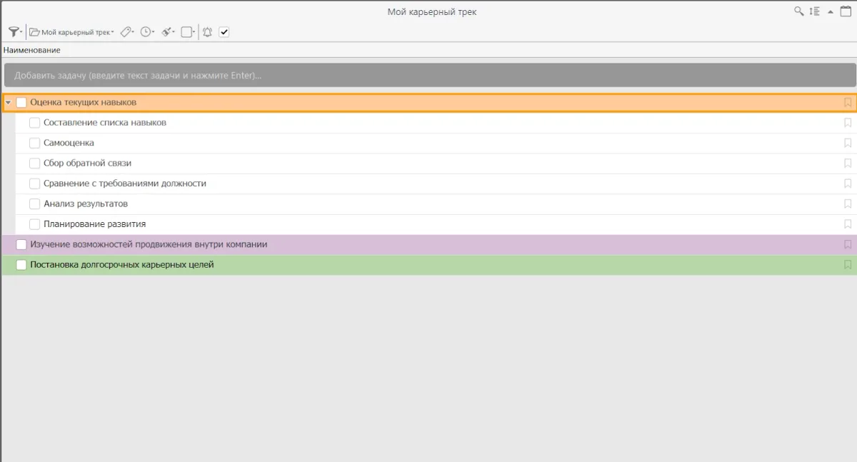Screen dimensions: 857x462
Task: Click the Наименование column header
Action: click(32, 50)
